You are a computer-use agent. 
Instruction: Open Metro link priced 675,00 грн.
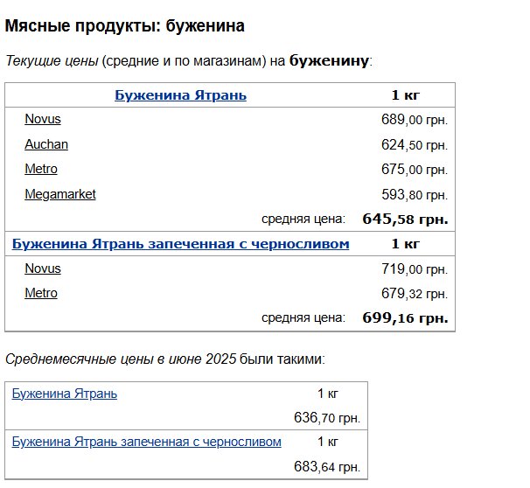41,169
